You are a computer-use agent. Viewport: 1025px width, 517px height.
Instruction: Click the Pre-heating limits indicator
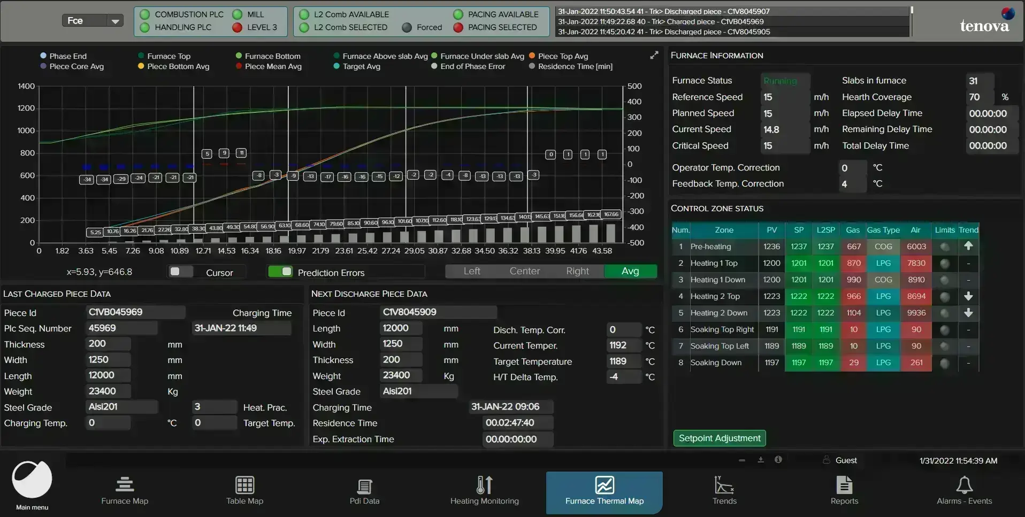(x=945, y=246)
